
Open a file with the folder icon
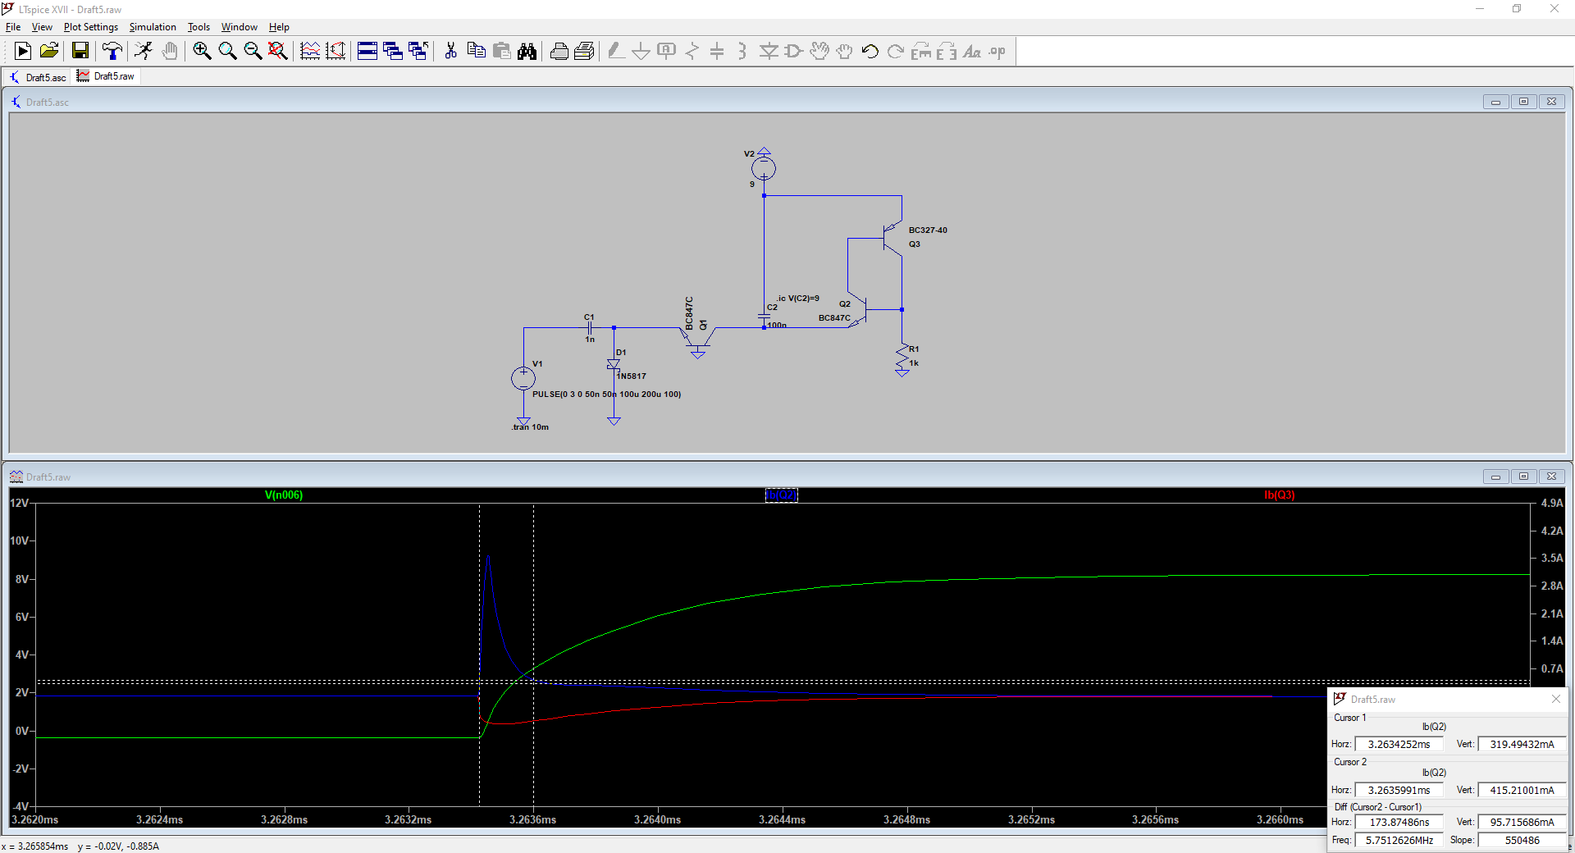(49, 51)
